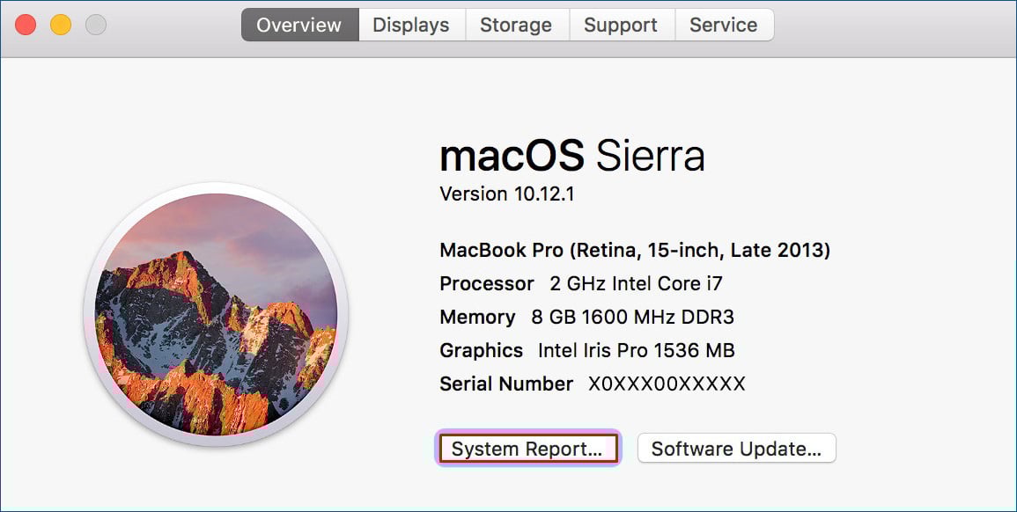Select the Storage tab
Viewport: 1017px width, 512px height.
click(516, 25)
